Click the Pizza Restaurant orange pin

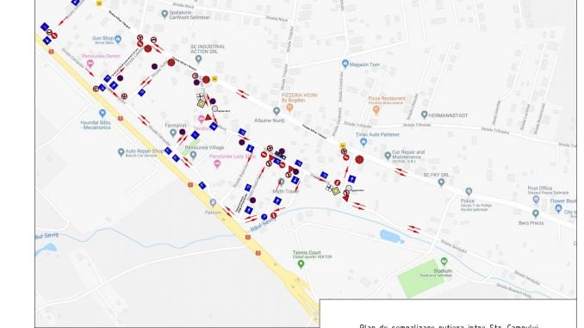click(x=376, y=110)
